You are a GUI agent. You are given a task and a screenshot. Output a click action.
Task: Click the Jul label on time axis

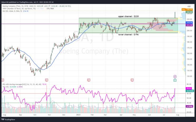[x=164, y=115]
